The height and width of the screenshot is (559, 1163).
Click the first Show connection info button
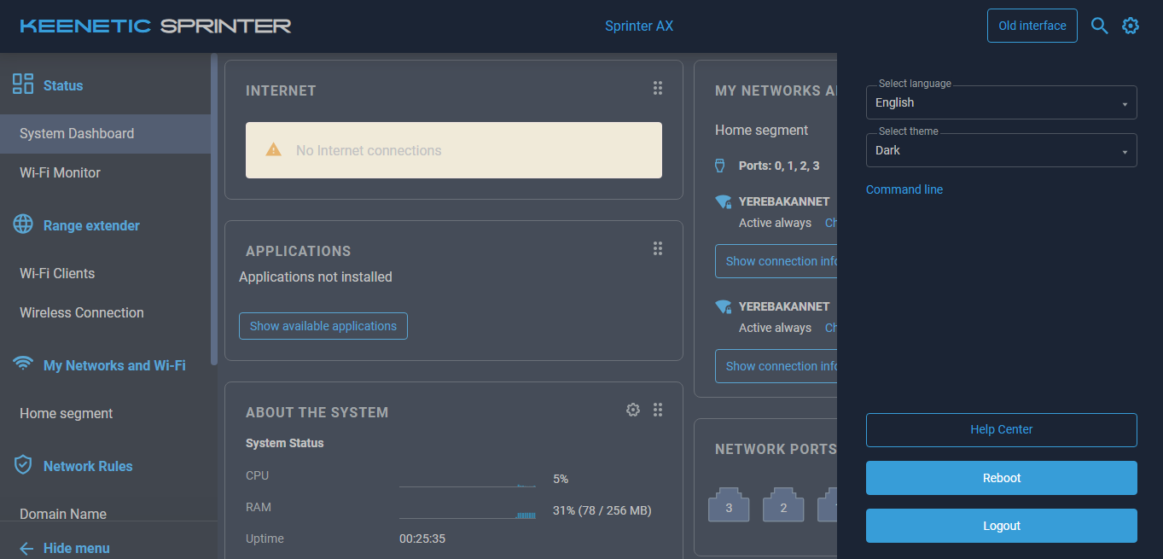(x=776, y=261)
